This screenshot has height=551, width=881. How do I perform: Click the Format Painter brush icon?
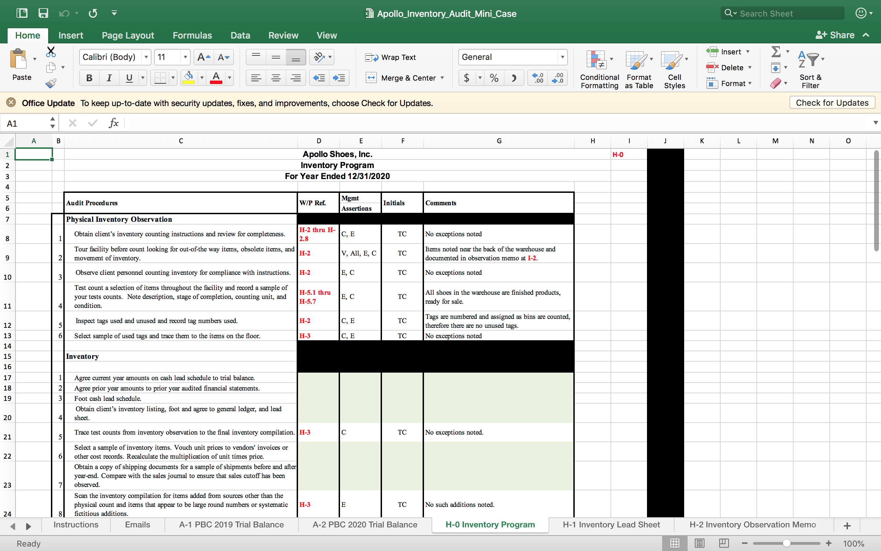coord(51,83)
